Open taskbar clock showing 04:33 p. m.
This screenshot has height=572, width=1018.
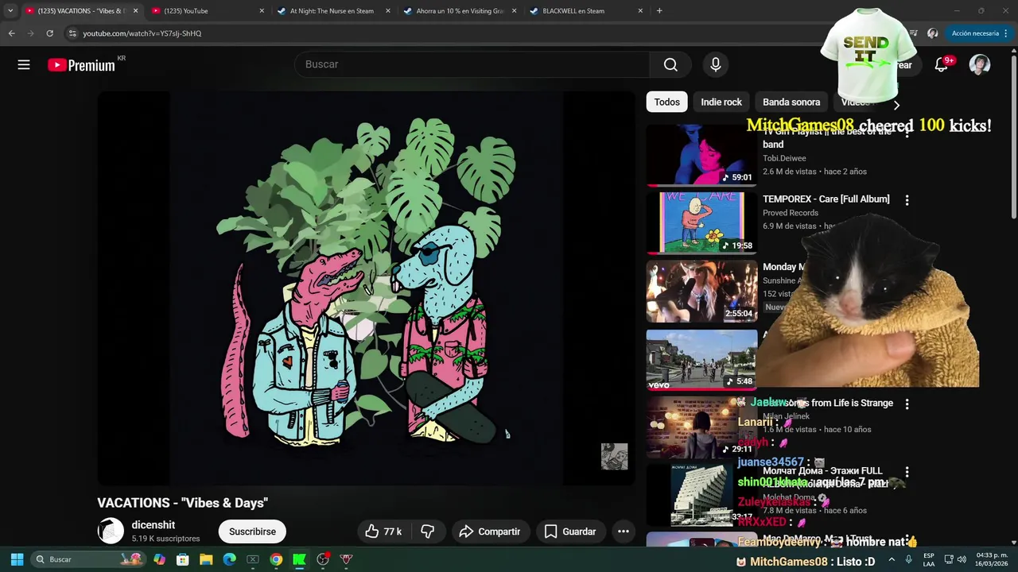992,559
